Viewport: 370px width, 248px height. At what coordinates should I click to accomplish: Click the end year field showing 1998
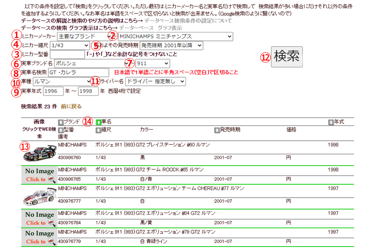click(x=88, y=91)
